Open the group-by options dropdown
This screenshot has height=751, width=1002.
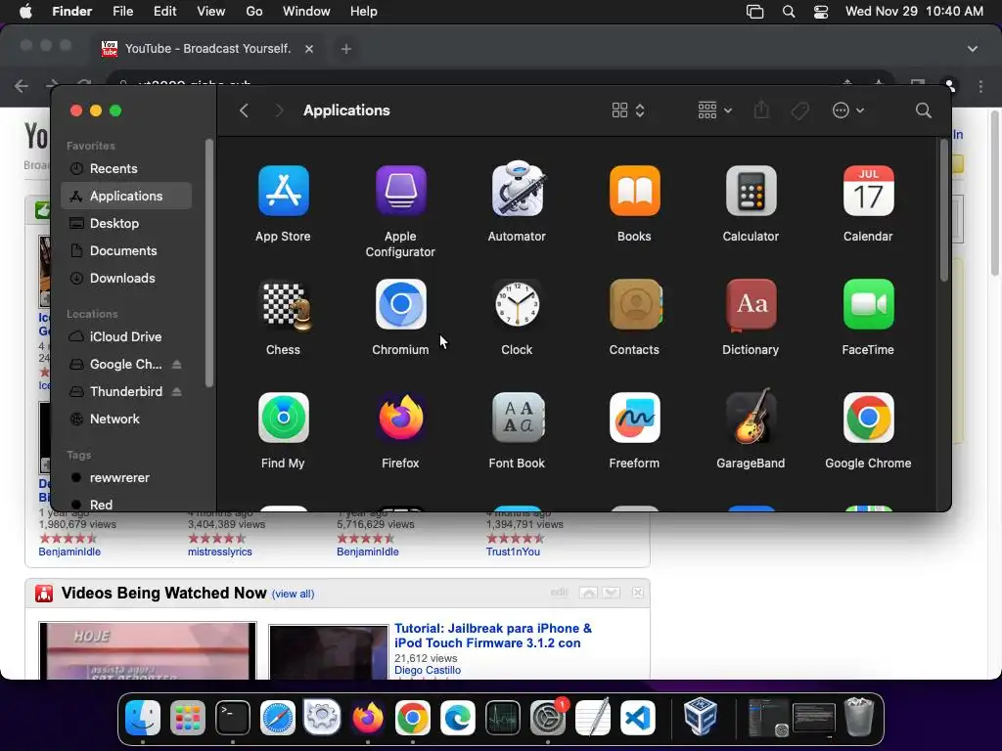tap(714, 110)
